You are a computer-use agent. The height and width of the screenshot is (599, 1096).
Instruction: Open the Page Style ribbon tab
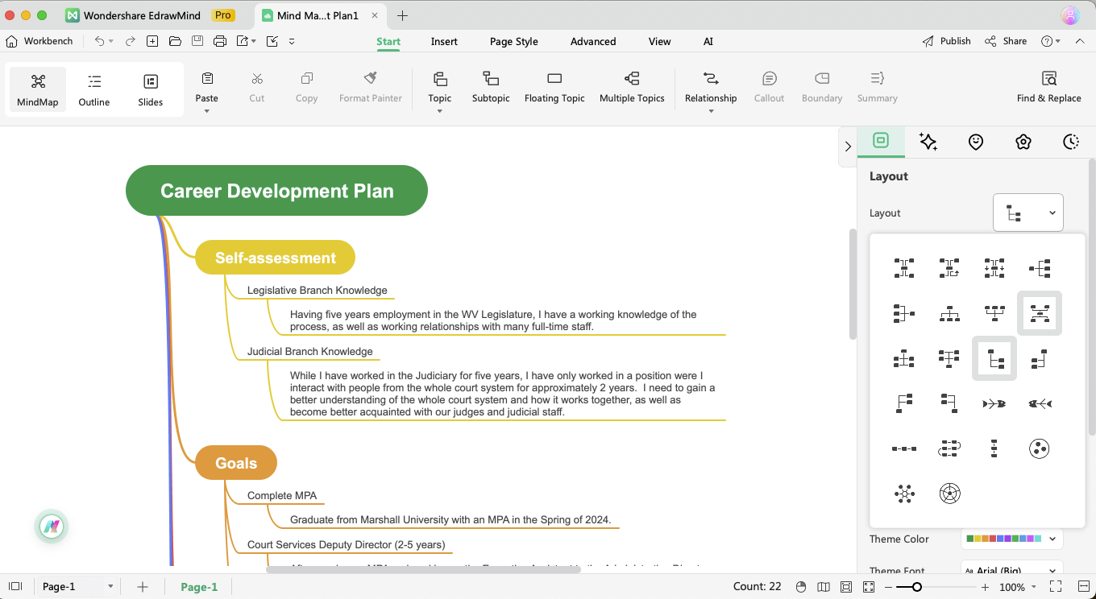click(514, 41)
